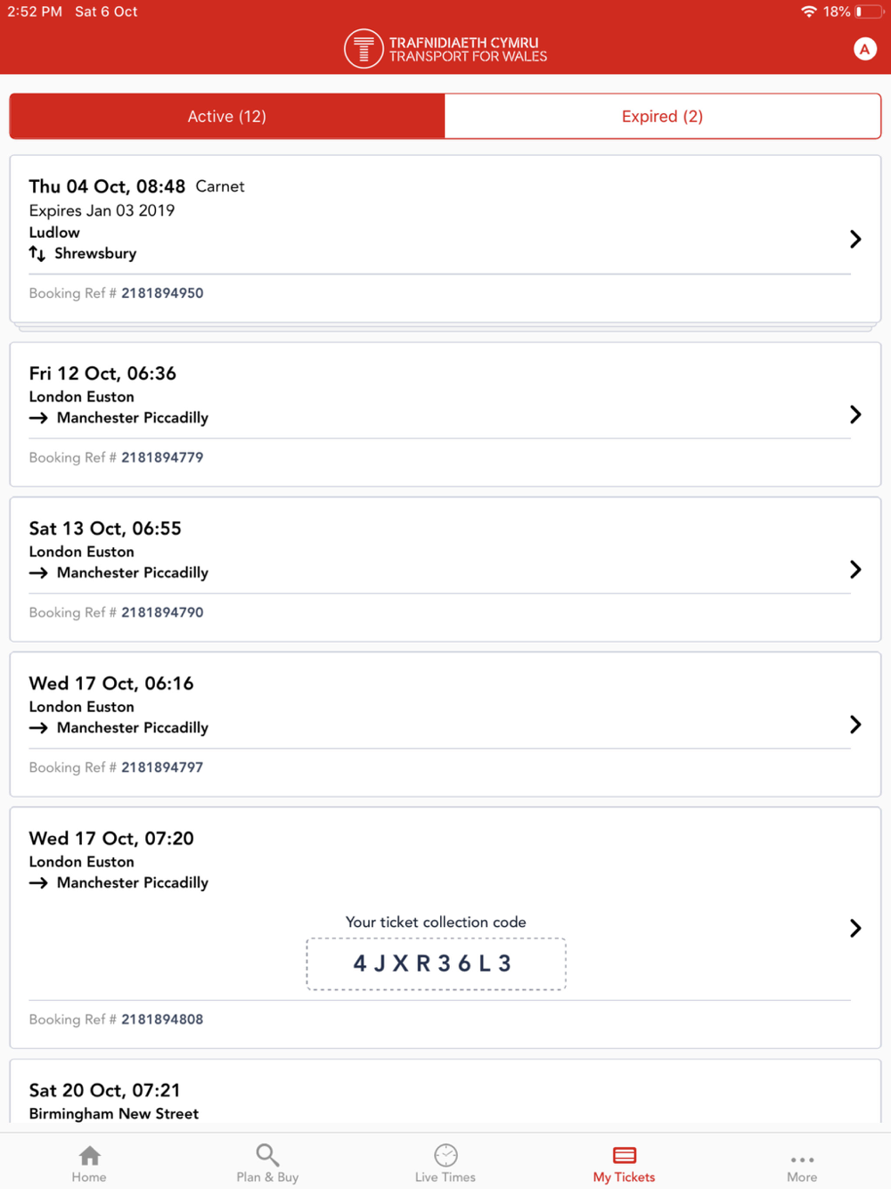Open Sat 13 Oct 06:55 ticket chevron
The height and width of the screenshot is (1189, 891).
coord(855,570)
